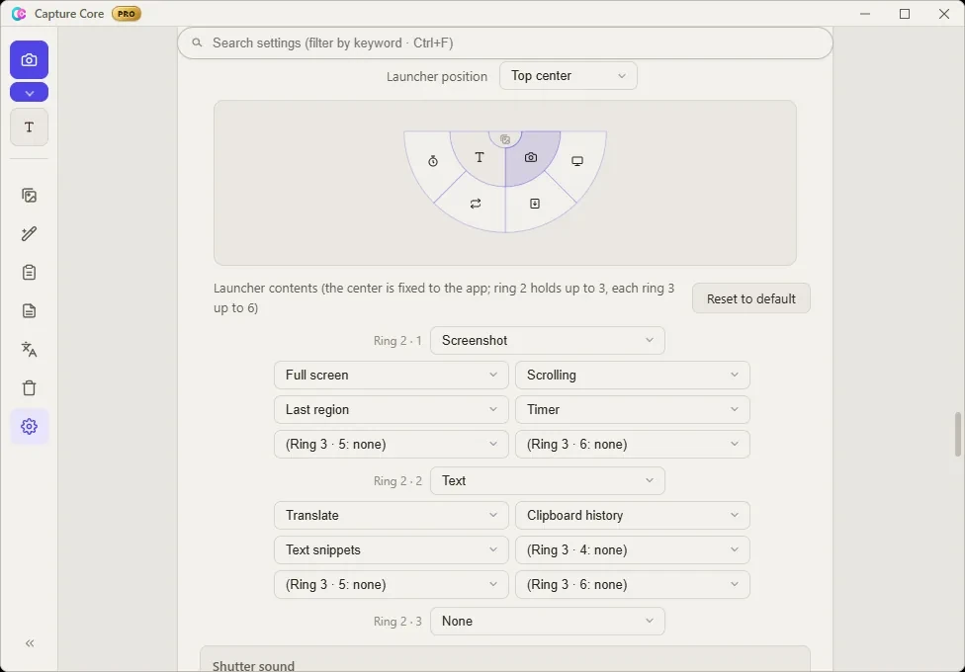Collapse the sidebar with double-chevron icon
The image size is (965, 672).
pos(29,643)
